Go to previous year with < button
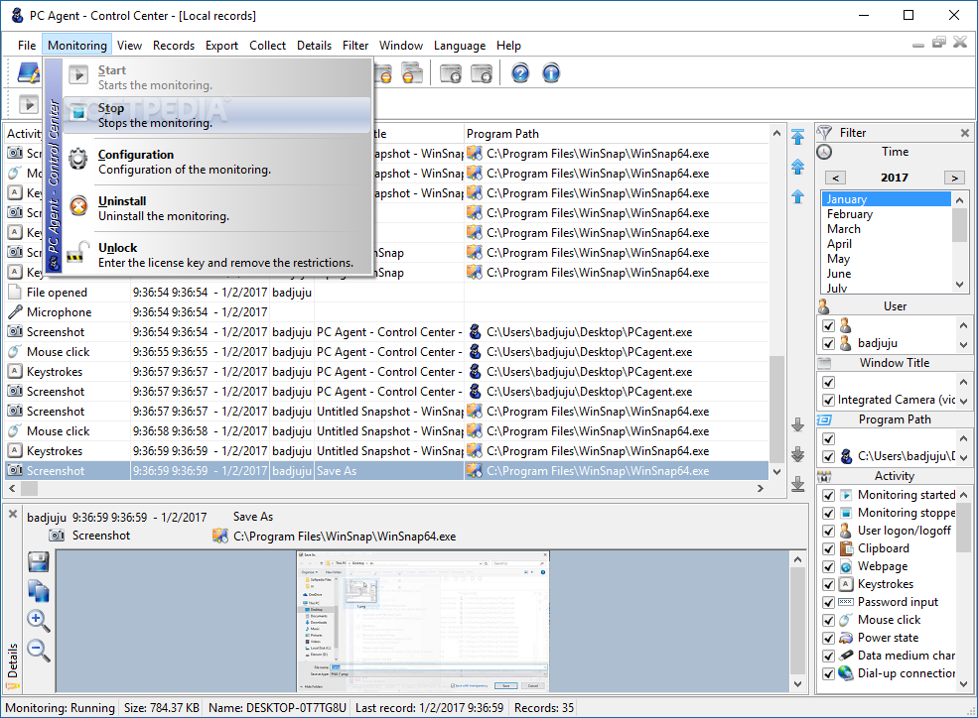Viewport: 978px width, 718px height. [836, 178]
